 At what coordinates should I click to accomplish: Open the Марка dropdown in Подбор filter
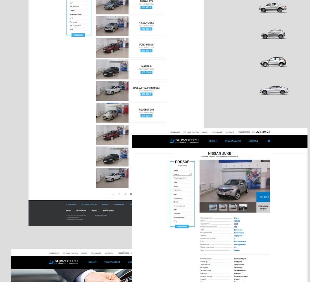tap(182, 170)
